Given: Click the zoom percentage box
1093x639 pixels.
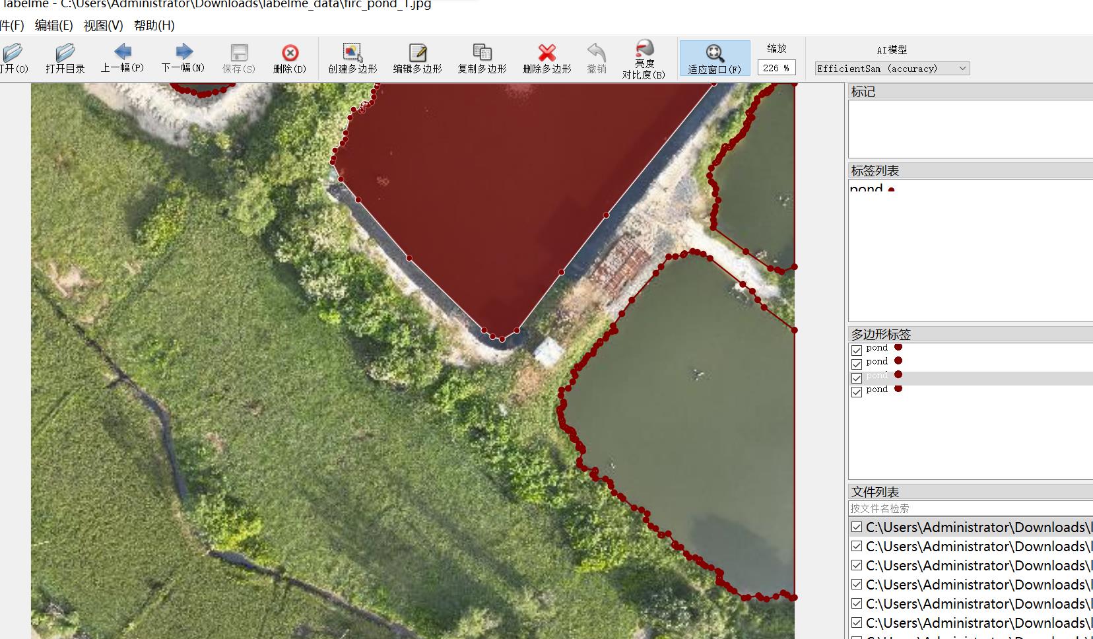Looking at the screenshot, I should point(776,68).
